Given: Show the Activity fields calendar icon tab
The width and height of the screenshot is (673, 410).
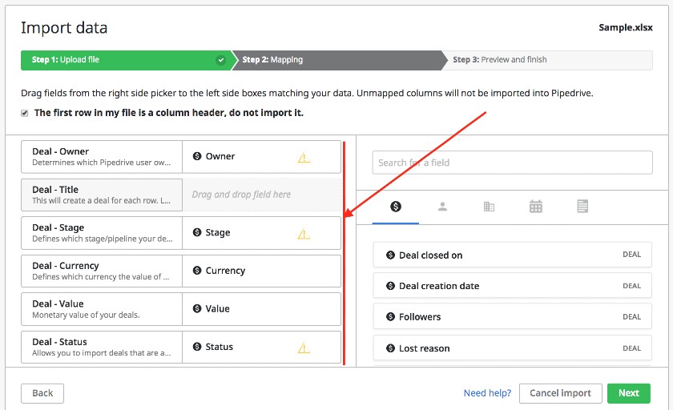Looking at the screenshot, I should coord(536,207).
